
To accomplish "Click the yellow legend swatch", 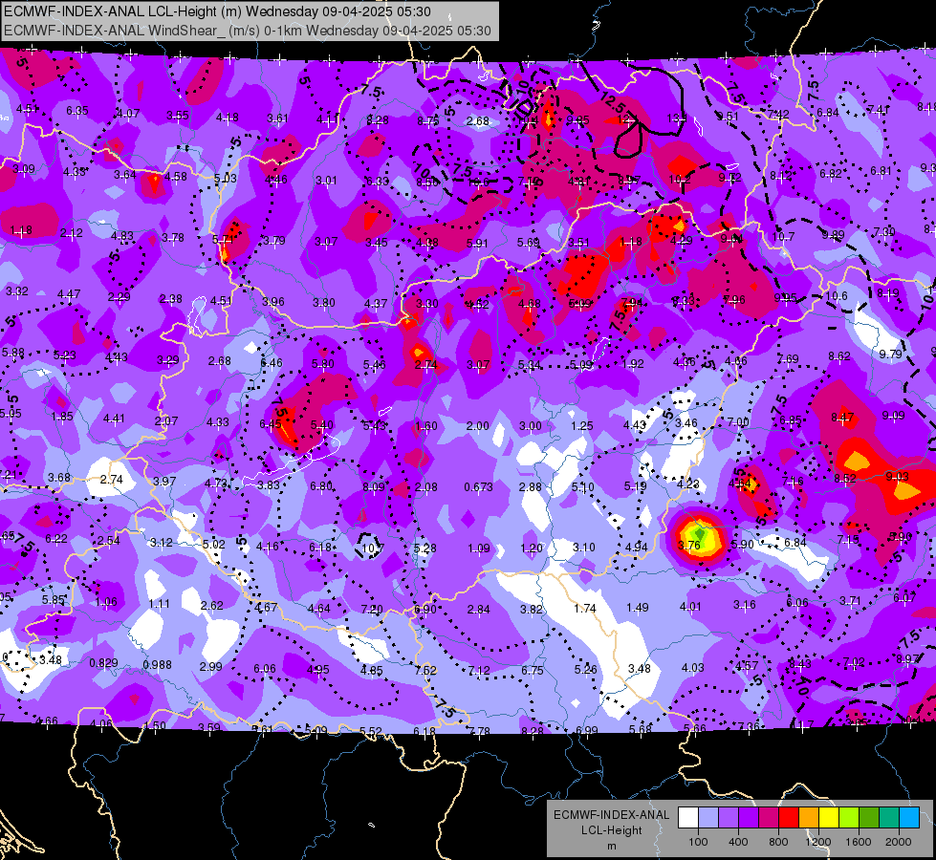I will (829, 817).
